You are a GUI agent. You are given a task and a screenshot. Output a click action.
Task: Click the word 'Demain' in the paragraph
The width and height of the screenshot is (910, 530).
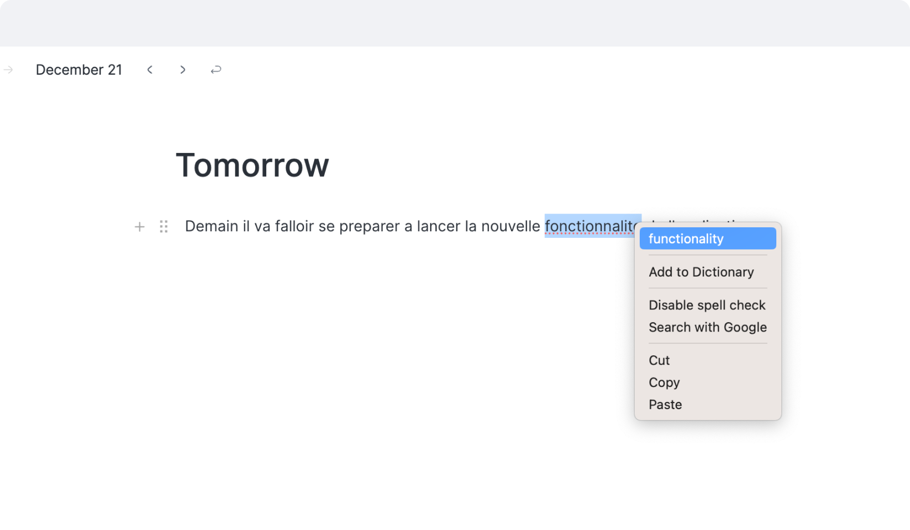pos(211,226)
